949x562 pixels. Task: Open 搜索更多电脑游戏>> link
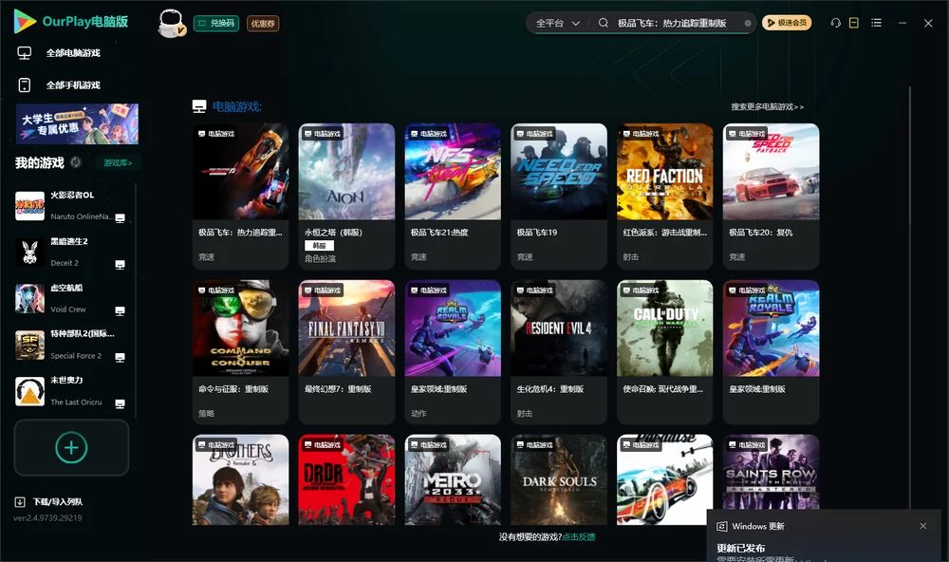[767, 106]
